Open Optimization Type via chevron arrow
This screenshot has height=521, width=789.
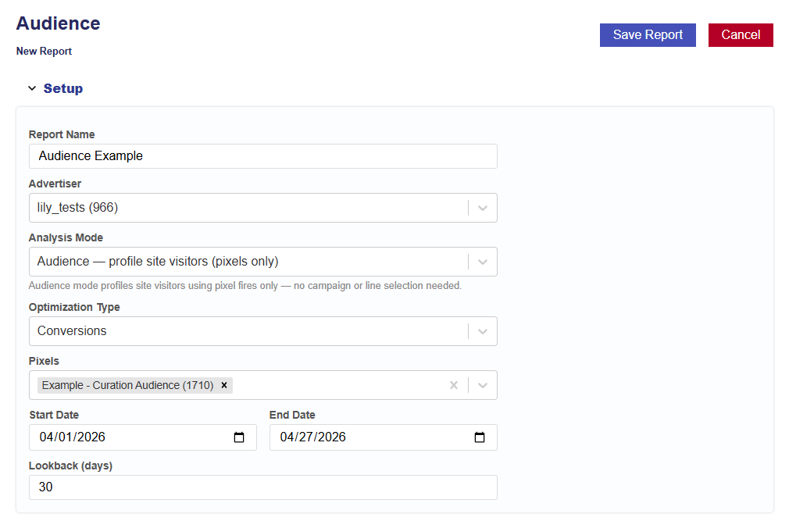click(483, 331)
